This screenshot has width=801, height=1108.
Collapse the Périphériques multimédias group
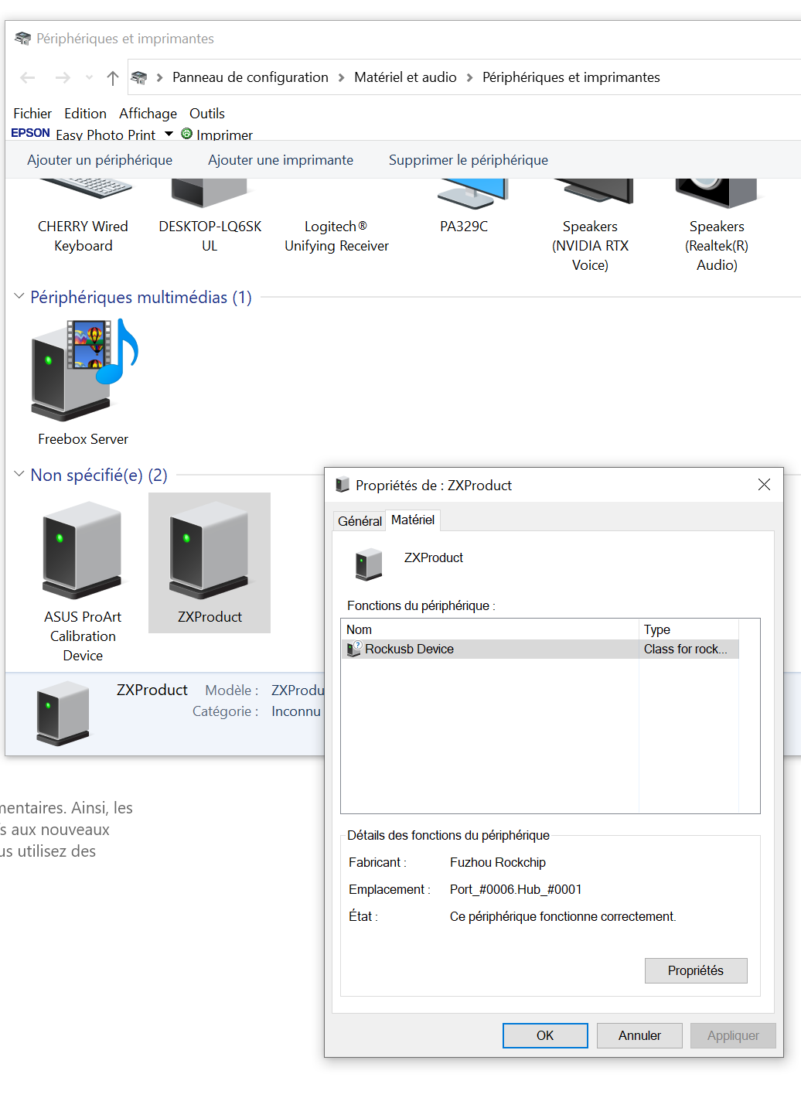click(x=19, y=297)
